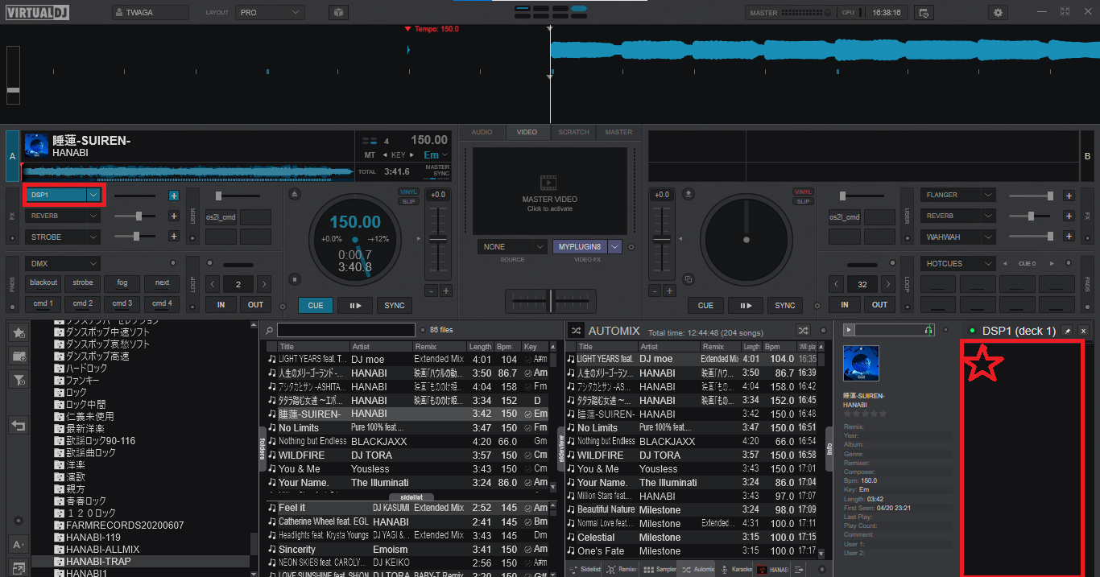Click the deck A stop icon beside the jogwheel
Image resolution: width=1100 pixels, height=577 pixels.
click(295, 279)
